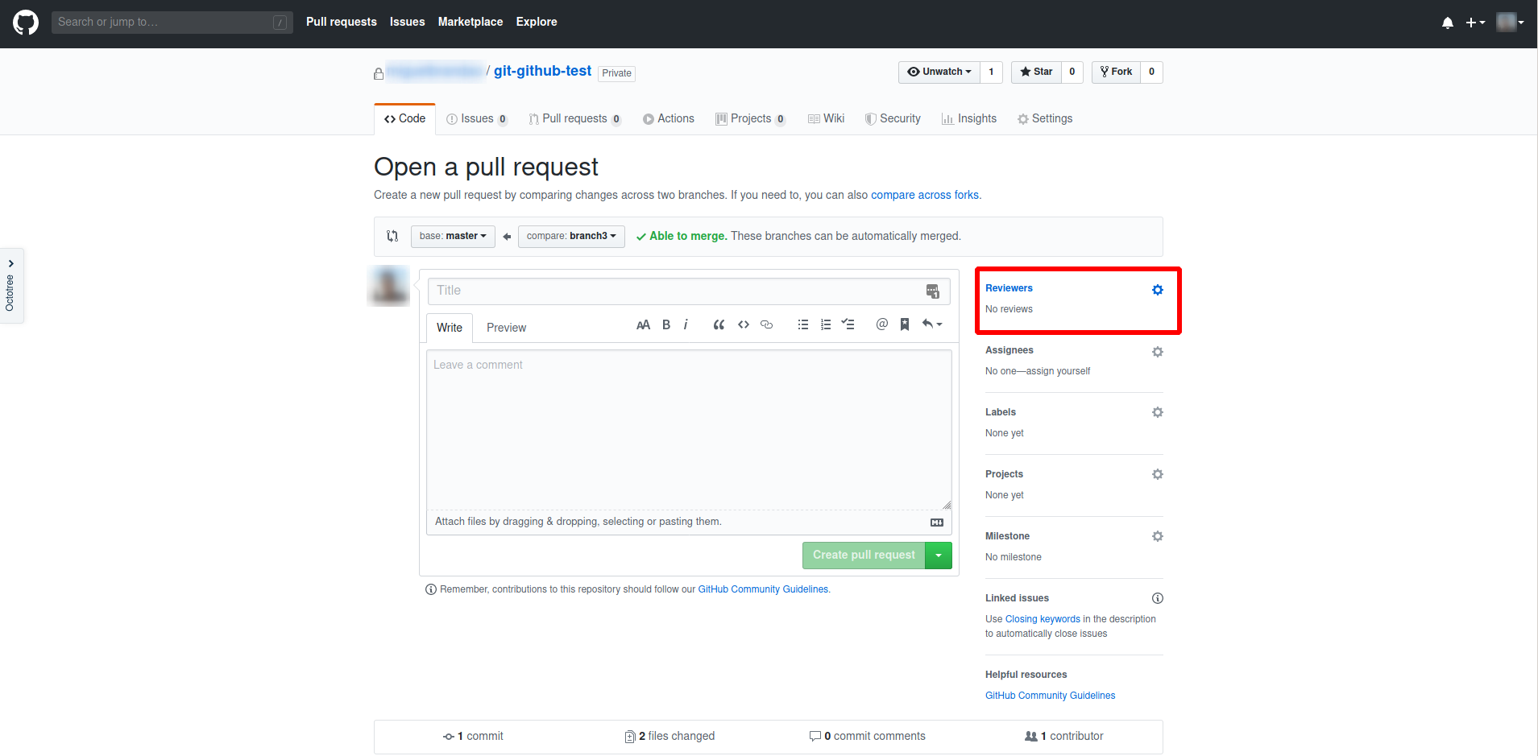Screen dimensions: 1538x756
Task: Open Explore in top navigation
Action: tap(537, 22)
